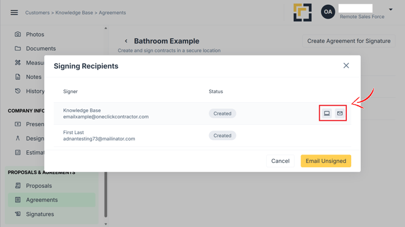Sign on device for Knowledge Base signer
Screen dimensions: 405x227
click(x=327, y=113)
